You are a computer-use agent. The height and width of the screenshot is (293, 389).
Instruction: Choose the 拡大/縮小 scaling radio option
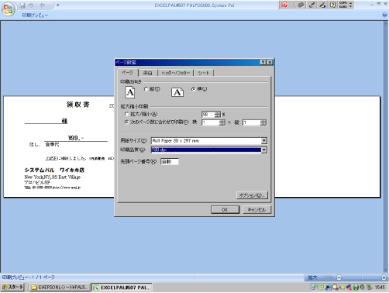(127, 114)
